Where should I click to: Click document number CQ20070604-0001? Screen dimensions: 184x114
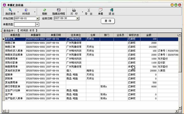[x=36, y=87]
